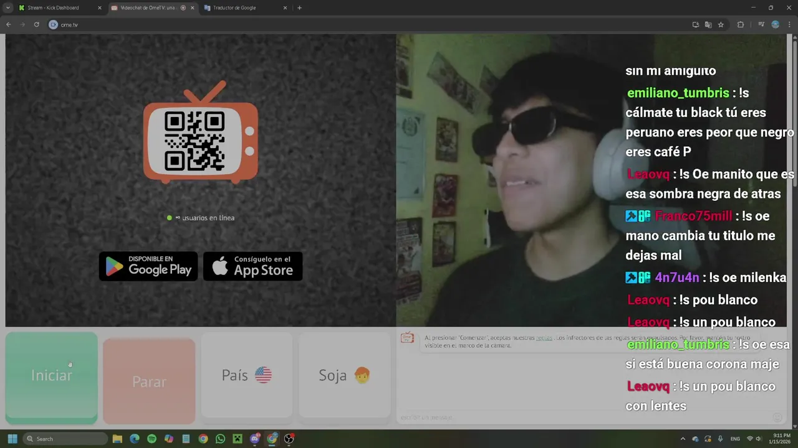The width and height of the screenshot is (798, 448).
Task: Open Spotify from the taskbar
Action: coord(151,439)
